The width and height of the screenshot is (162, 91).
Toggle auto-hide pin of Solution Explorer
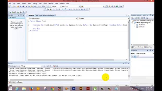(150, 15)
